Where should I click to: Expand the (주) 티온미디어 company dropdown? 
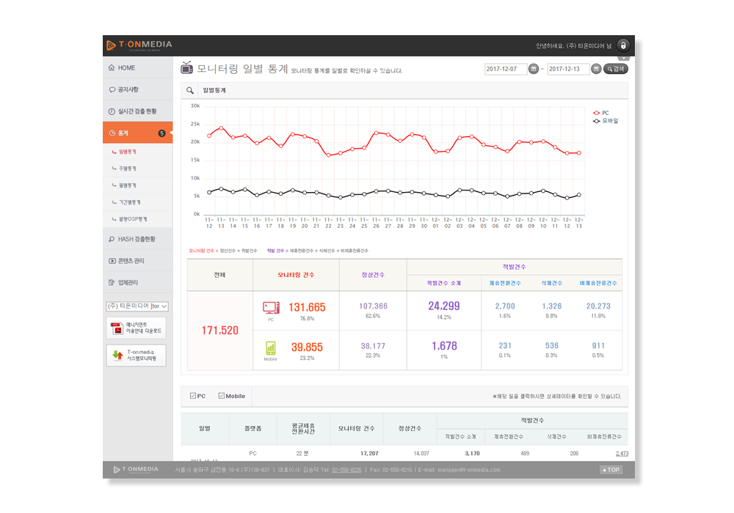137,306
